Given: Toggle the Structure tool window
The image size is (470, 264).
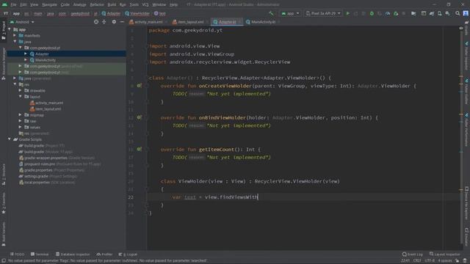Looking at the screenshot, I should 4,175.
